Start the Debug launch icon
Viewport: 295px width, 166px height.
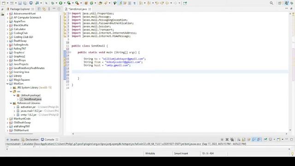click(53, 3)
